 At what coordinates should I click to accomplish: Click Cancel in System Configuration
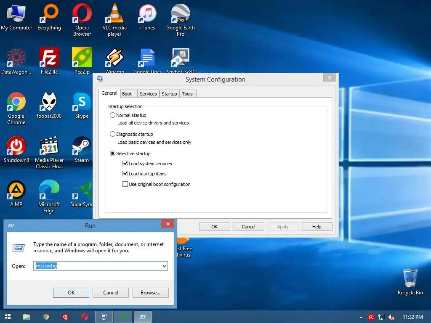click(249, 227)
